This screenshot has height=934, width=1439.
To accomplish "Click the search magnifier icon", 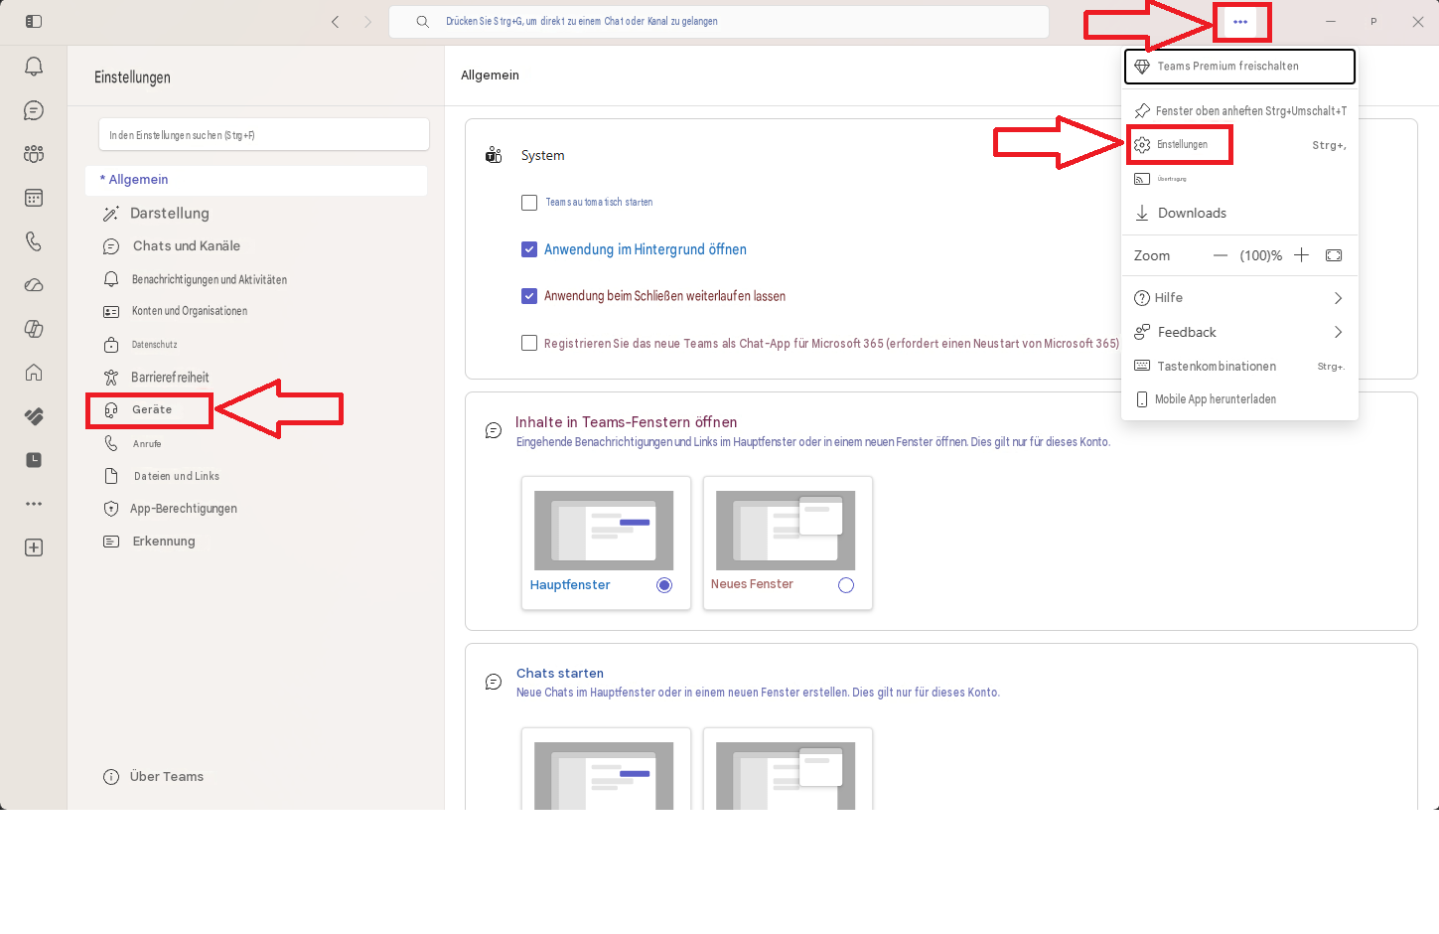I will pyautogui.click(x=423, y=21).
